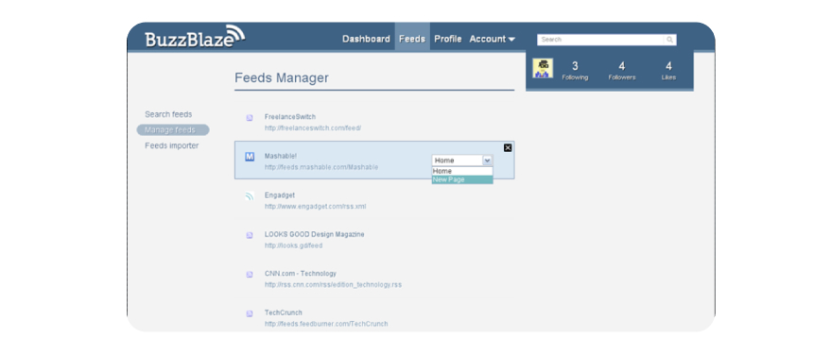The width and height of the screenshot is (814, 355).
Task: Choose New Page in the dropdown list
Action: [x=462, y=179]
